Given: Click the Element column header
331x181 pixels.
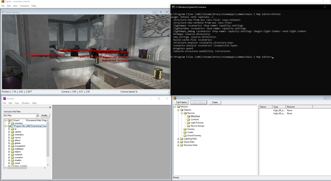Looking at the screenshot, I should point(299,107).
